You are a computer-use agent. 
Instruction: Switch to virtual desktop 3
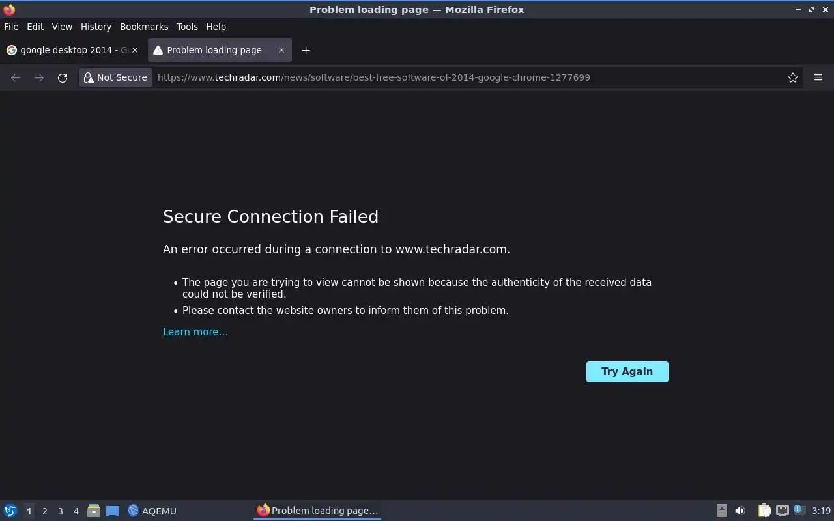point(60,511)
